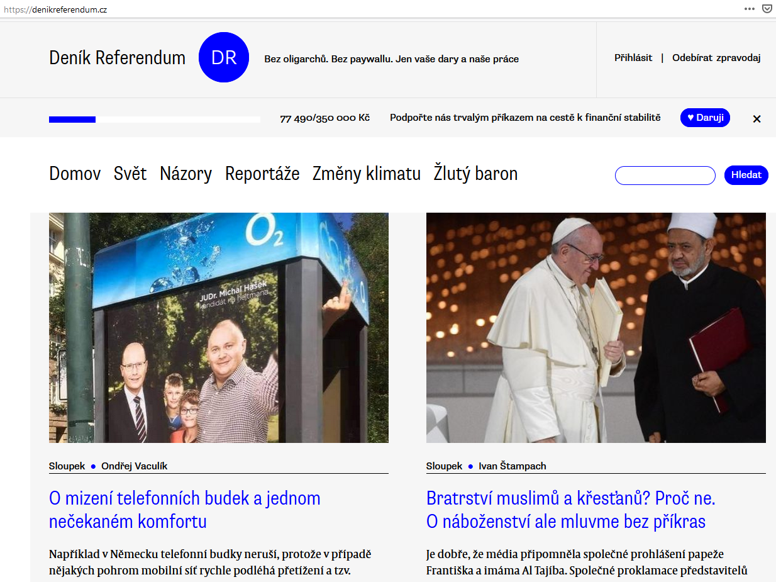Click the Daruji donate button
776x582 pixels.
(x=705, y=118)
